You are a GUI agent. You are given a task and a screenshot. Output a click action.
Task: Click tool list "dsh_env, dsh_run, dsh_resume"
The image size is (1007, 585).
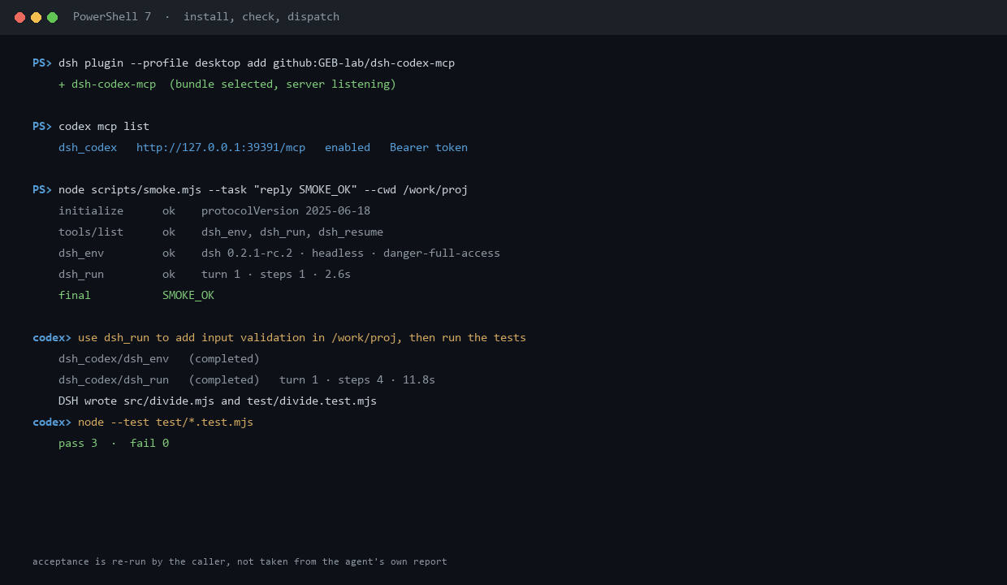[292, 232]
